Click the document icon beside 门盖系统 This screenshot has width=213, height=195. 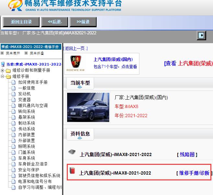pos(13,152)
